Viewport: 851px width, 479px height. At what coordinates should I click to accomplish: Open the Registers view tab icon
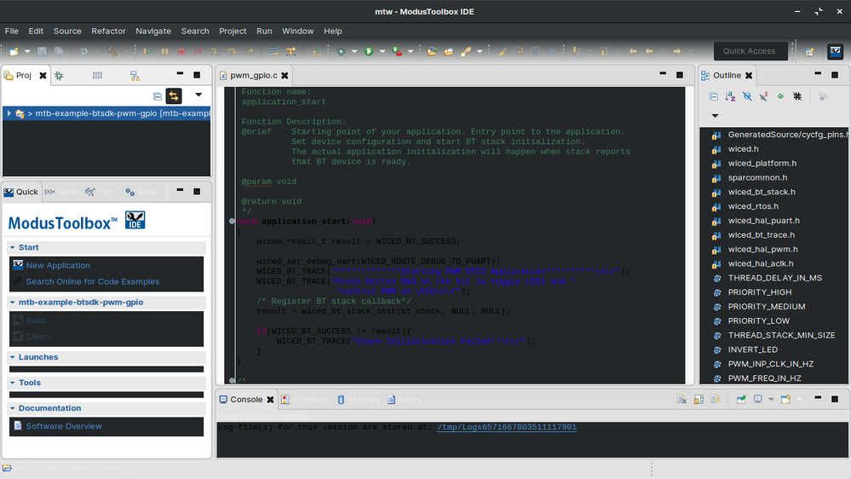coord(97,76)
